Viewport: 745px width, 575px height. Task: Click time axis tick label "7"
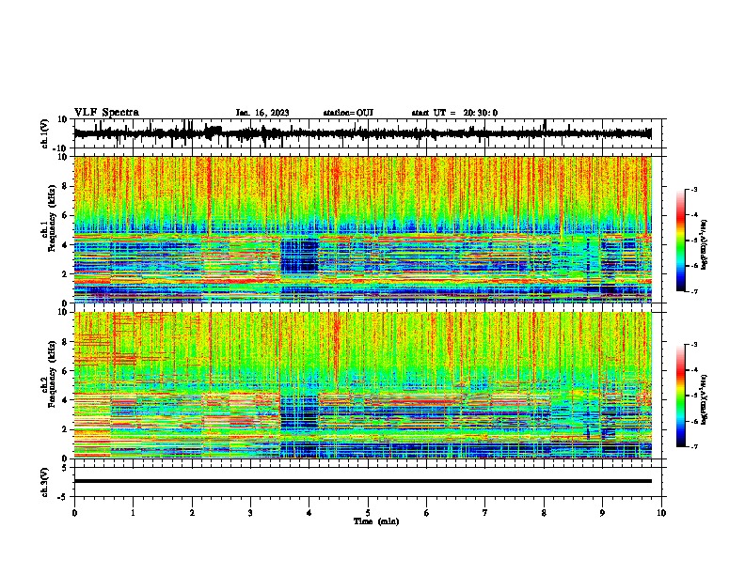pos(485,513)
